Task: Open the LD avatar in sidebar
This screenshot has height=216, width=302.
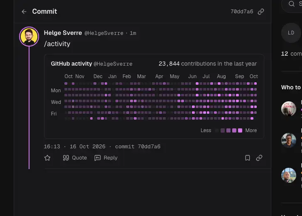Action: point(291,33)
